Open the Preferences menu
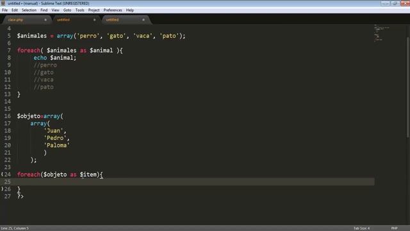410x231 pixels. tap(113, 10)
